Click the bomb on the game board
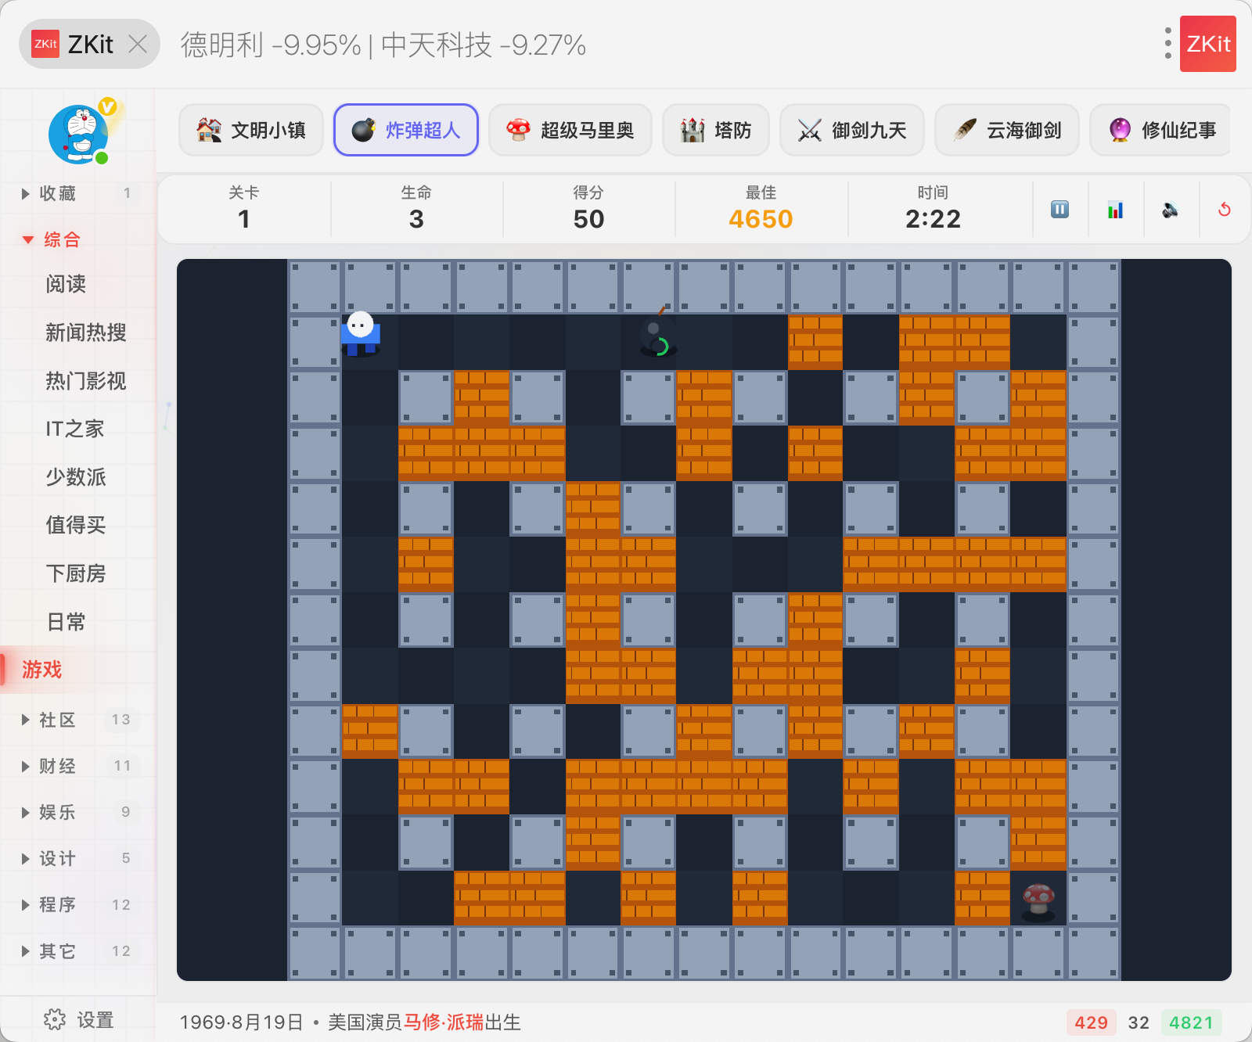1252x1042 pixels. 657,335
